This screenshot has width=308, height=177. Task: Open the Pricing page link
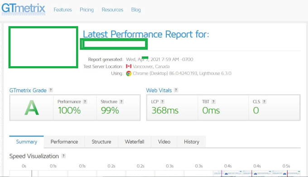(87, 10)
